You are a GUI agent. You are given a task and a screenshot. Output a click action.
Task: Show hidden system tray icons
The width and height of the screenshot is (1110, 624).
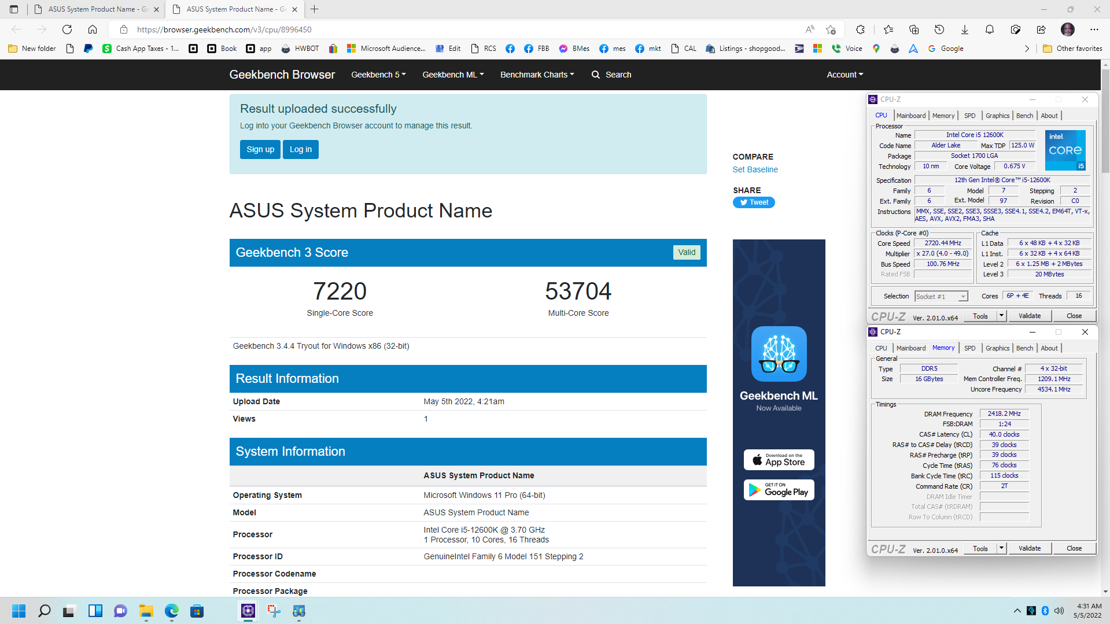(x=1017, y=611)
